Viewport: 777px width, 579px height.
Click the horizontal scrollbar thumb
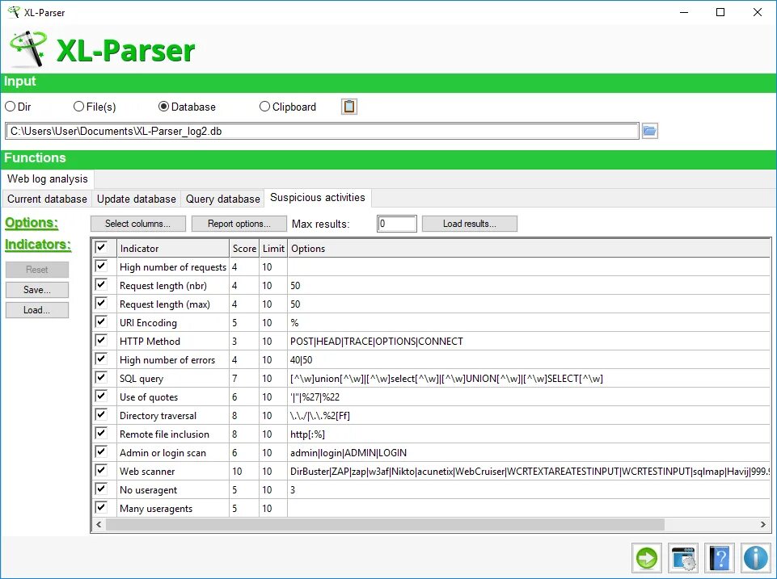tap(385, 525)
